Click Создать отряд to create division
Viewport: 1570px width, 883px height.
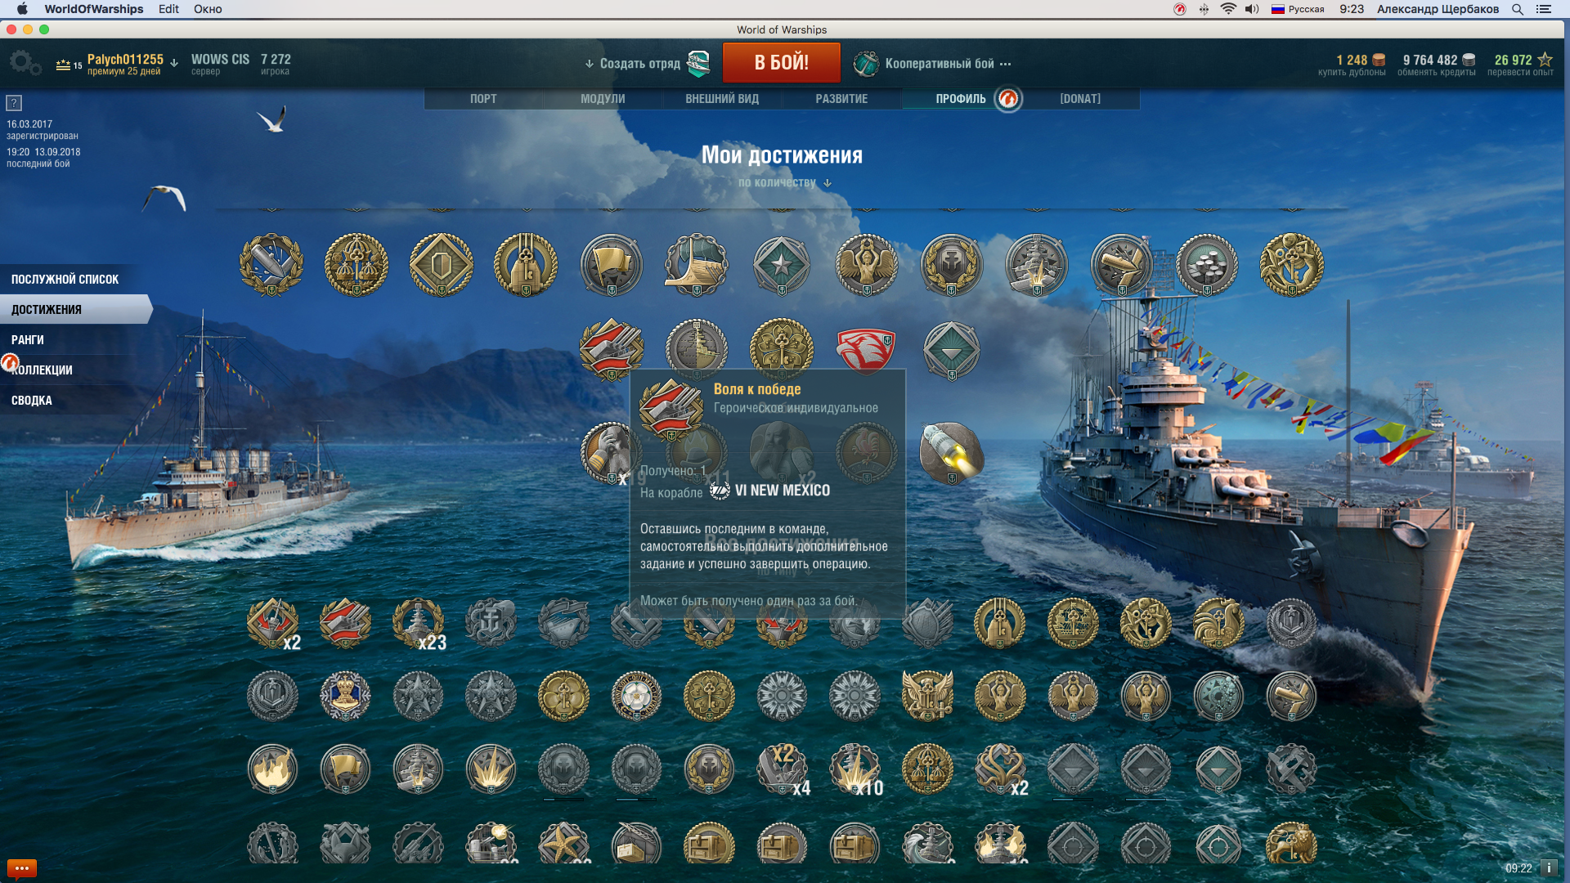pos(639,64)
